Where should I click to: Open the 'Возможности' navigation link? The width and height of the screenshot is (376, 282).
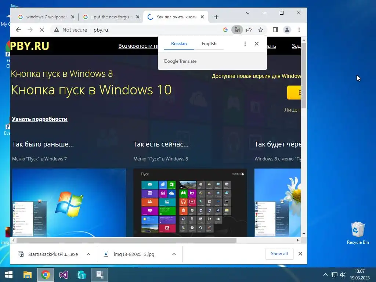point(138,46)
